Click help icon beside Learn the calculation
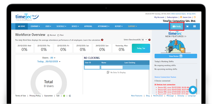 click(x=102, y=40)
